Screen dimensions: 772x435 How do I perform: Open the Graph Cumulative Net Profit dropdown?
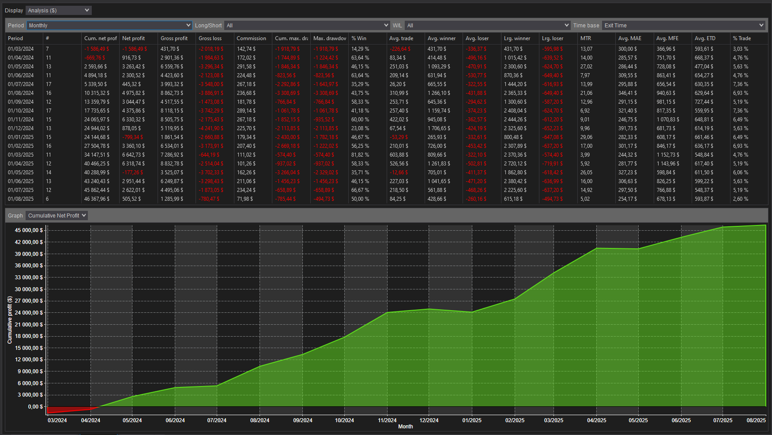pyautogui.click(x=56, y=215)
